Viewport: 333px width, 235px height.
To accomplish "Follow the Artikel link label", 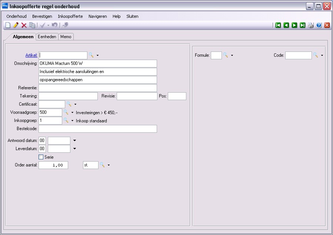I will pyautogui.click(x=31, y=55).
